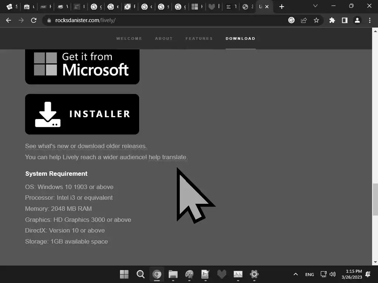View site info via the lock icon
378x283 pixels.
[49, 21]
